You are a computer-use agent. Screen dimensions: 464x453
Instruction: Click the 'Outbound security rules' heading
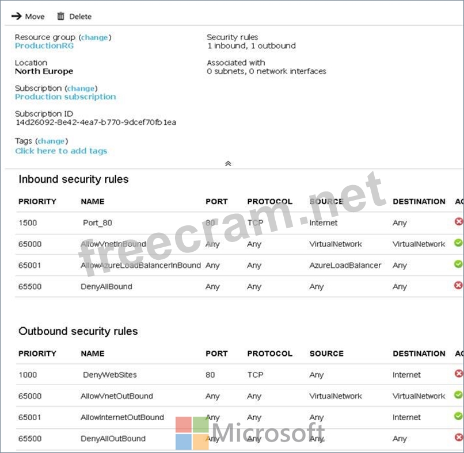(x=78, y=331)
